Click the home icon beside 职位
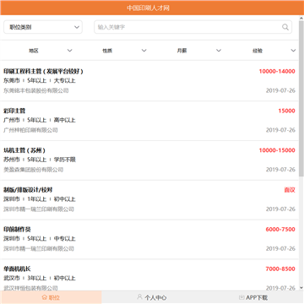The height and width of the screenshot is (304, 304). [x=44, y=297]
